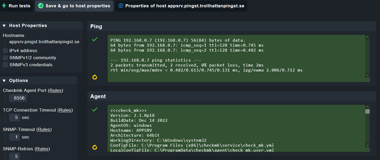The width and height of the screenshot is (380, 160).
Task: Enable the SNMPv1/2 community checkbox
Action: pos(5,58)
